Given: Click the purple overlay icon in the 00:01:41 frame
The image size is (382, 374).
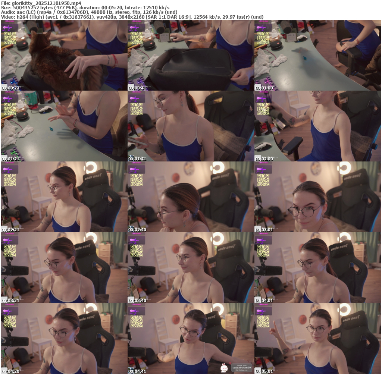Looking at the screenshot, I should point(136,99).
